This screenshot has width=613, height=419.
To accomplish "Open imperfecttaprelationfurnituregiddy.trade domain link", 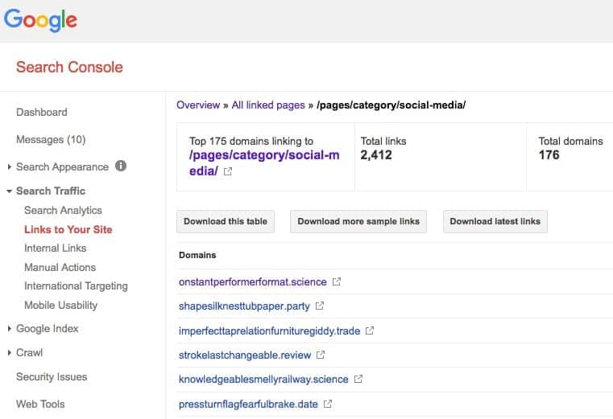I will [x=269, y=331].
